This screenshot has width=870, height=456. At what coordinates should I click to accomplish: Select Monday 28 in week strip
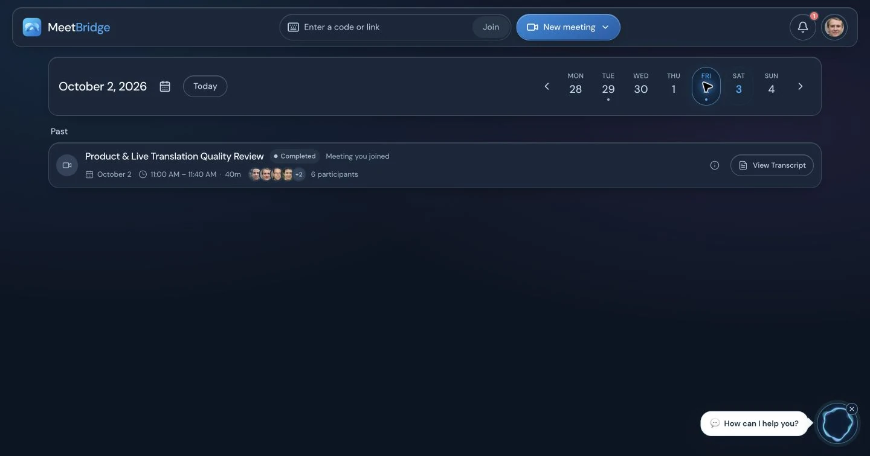576,85
